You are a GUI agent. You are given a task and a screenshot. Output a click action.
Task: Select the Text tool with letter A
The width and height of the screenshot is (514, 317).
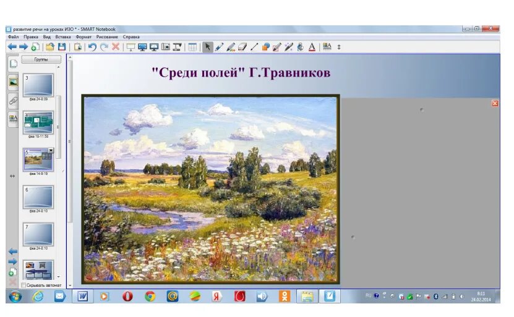[x=312, y=47]
